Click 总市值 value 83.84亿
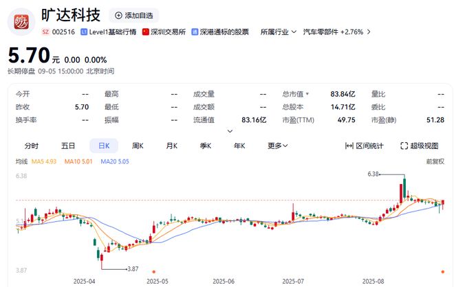The height and width of the screenshot is (287, 454). point(343,94)
